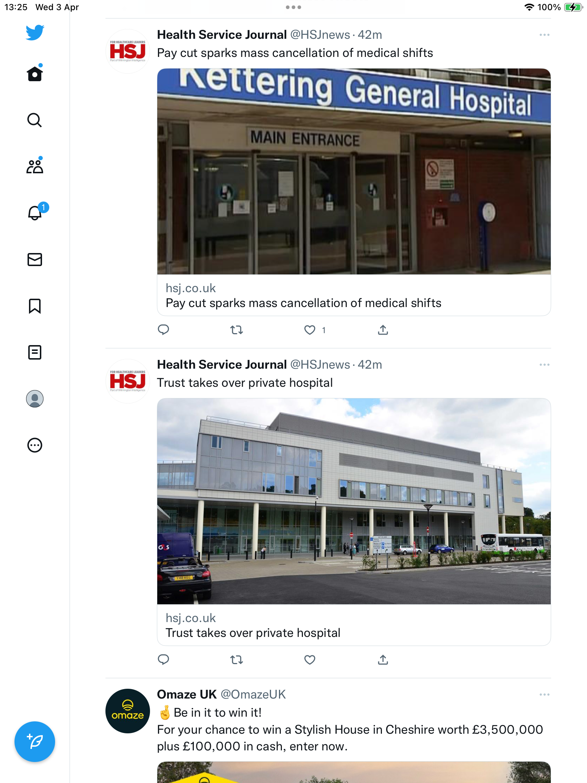Open the Notifications bell icon
The height and width of the screenshot is (783, 587).
[36, 212]
